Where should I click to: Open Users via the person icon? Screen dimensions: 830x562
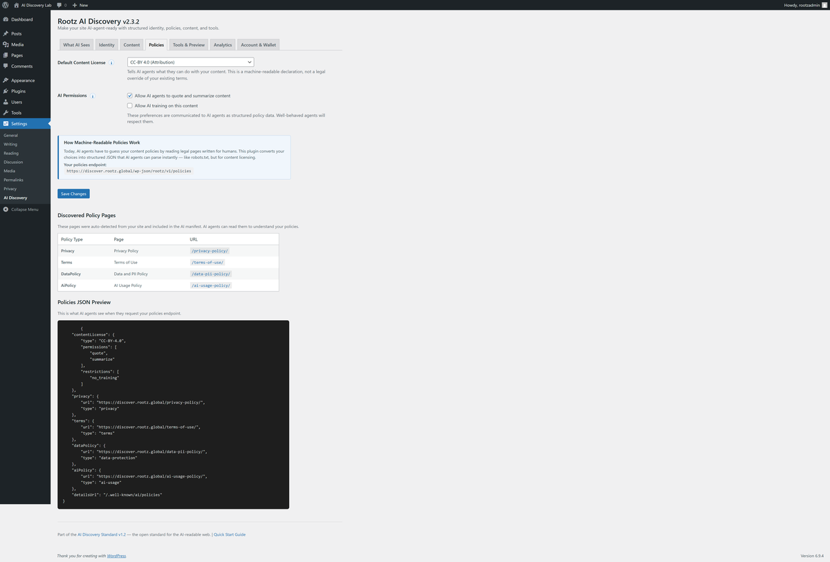(x=7, y=102)
